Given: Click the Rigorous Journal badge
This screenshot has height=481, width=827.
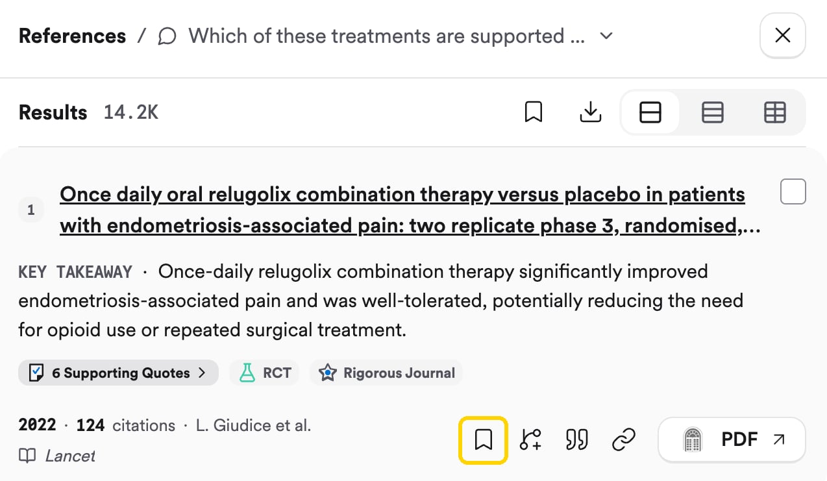Looking at the screenshot, I should pos(386,373).
